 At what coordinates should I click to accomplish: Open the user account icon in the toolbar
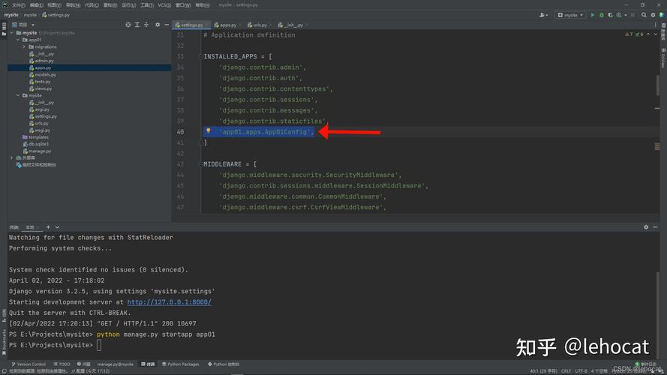[543, 15]
